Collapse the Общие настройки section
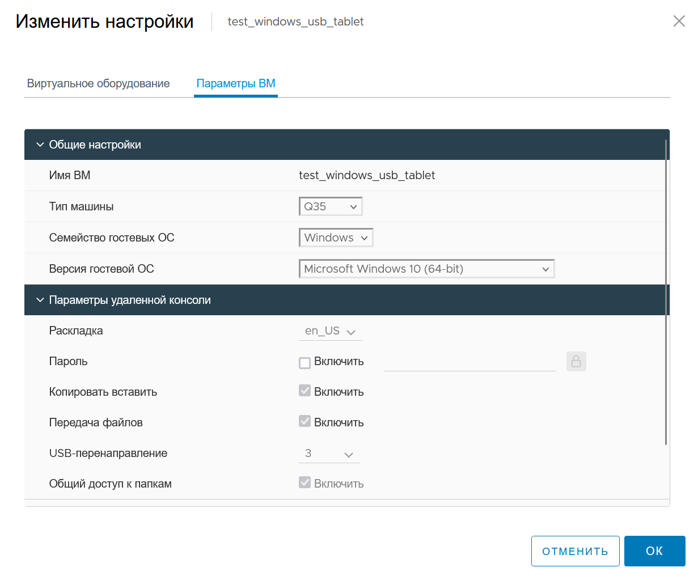This screenshot has height=580, width=698. pos(40,145)
